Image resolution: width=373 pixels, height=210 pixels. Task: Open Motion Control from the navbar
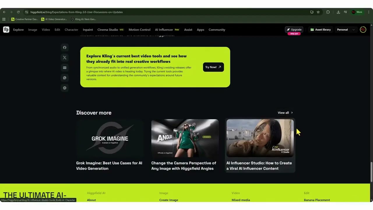point(140,29)
